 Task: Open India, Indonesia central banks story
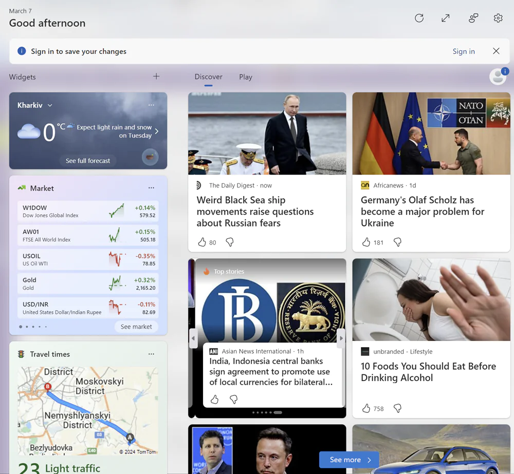(271, 371)
